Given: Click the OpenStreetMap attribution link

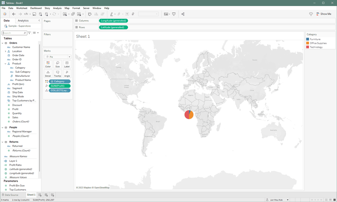Looking at the screenshot, I should (x=102, y=188).
